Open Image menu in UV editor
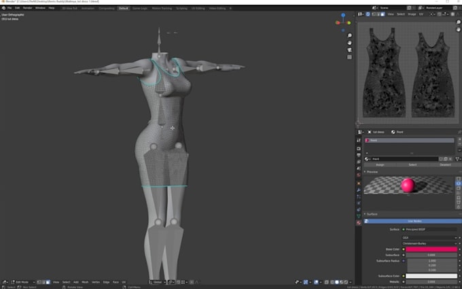 tap(412, 14)
